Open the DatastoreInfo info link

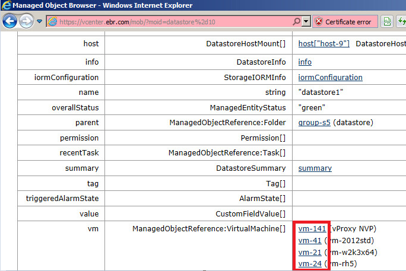304,62
